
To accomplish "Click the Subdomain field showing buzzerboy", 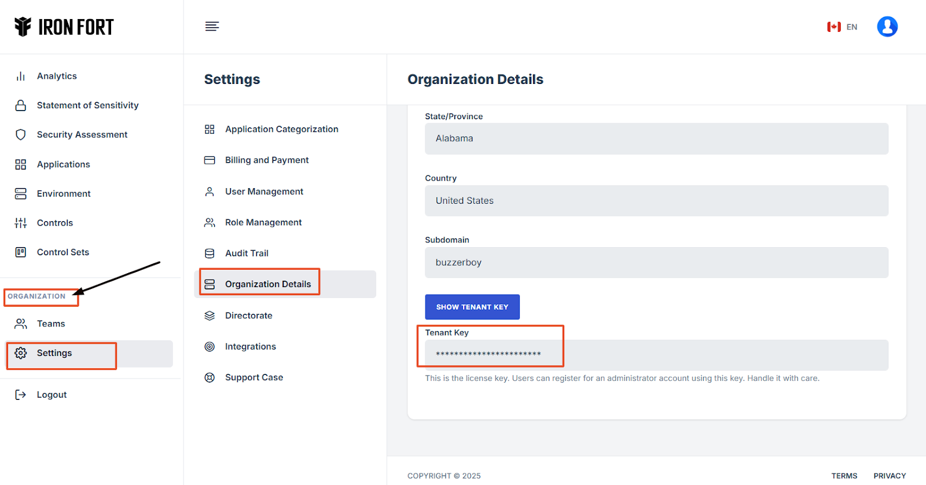I will click(x=656, y=263).
